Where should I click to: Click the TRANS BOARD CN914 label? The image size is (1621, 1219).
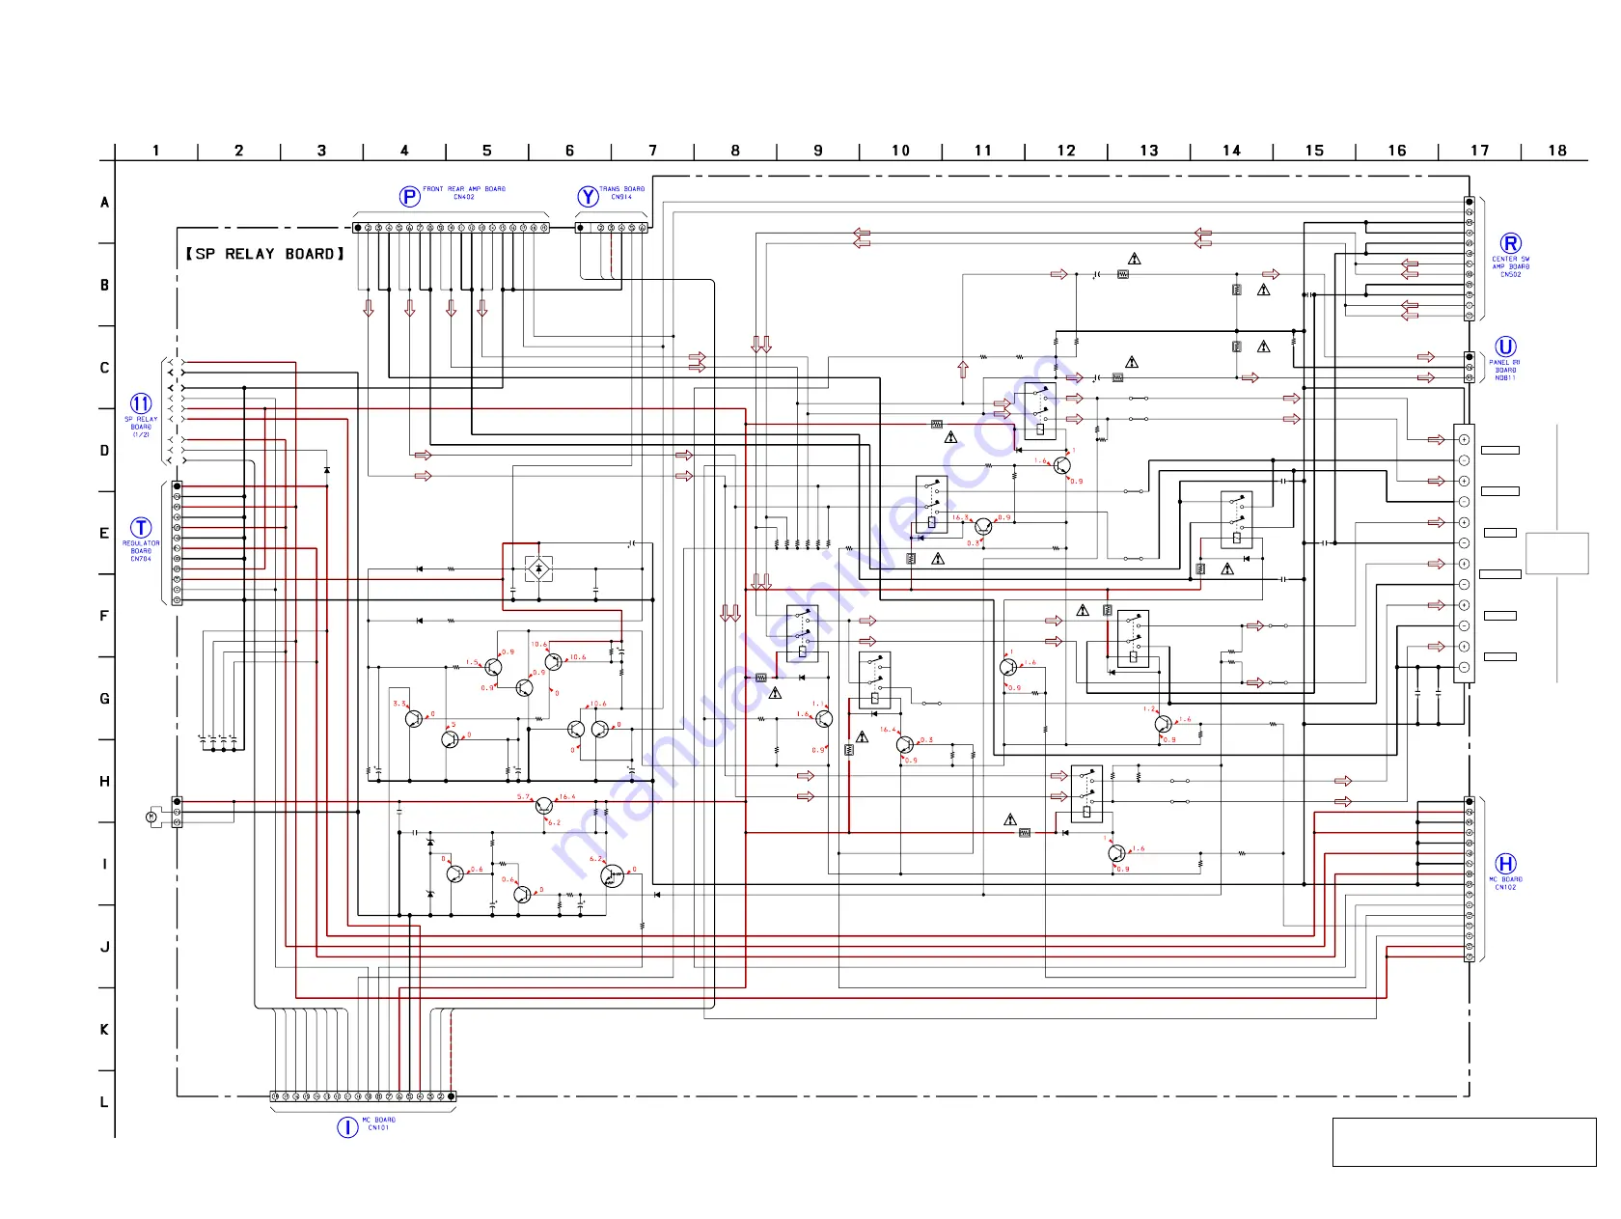point(621,193)
